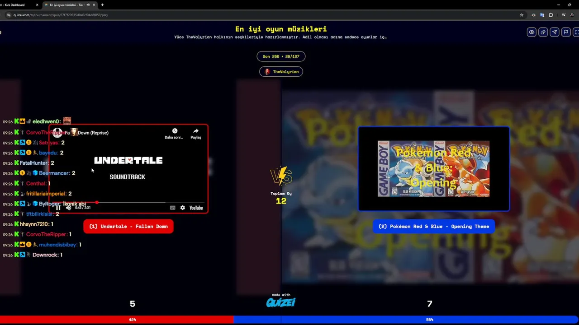Click the Son 256 round indicator

(x=281, y=56)
